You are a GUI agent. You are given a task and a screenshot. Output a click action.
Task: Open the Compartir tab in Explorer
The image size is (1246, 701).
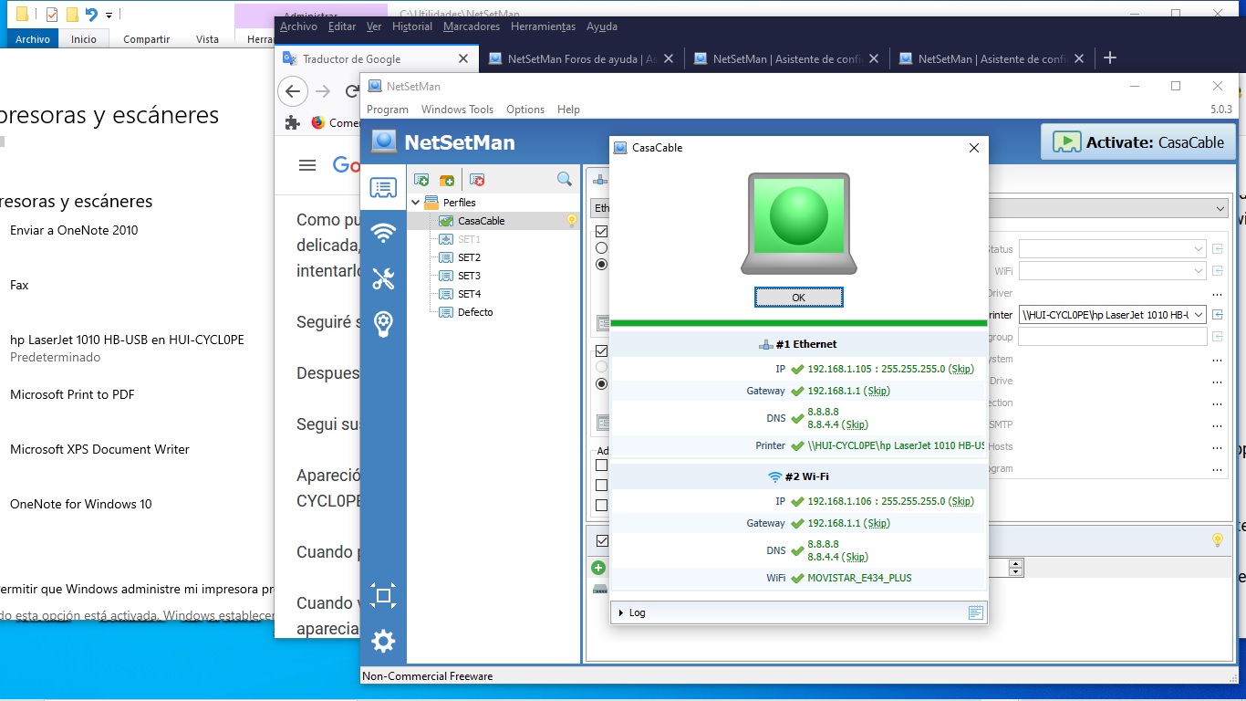tap(146, 39)
